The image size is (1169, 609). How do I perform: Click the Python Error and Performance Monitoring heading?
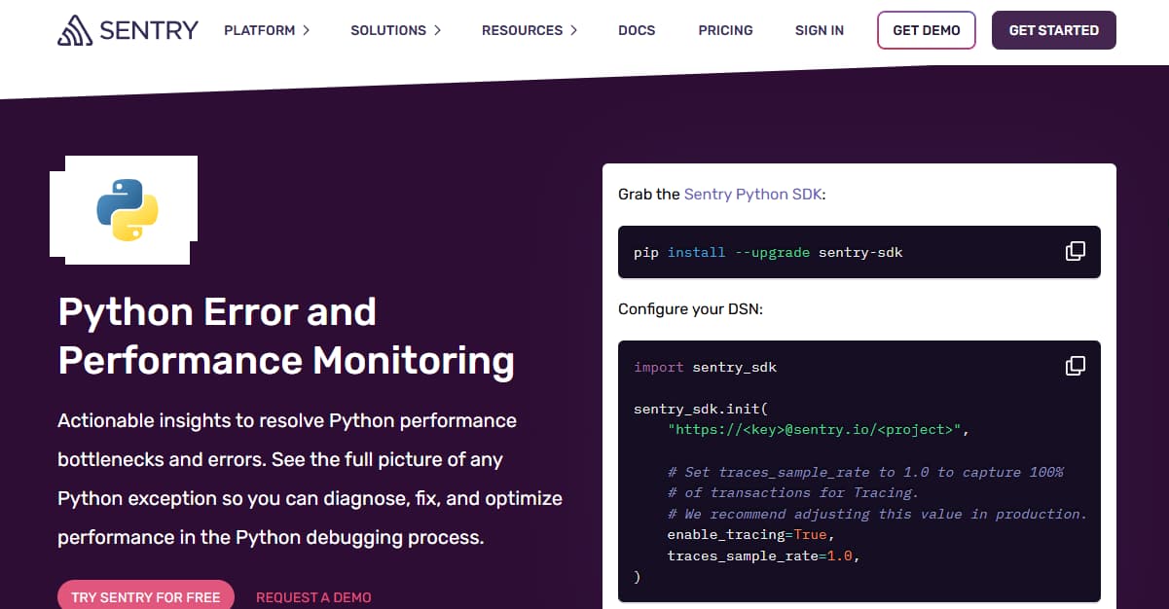click(x=286, y=336)
